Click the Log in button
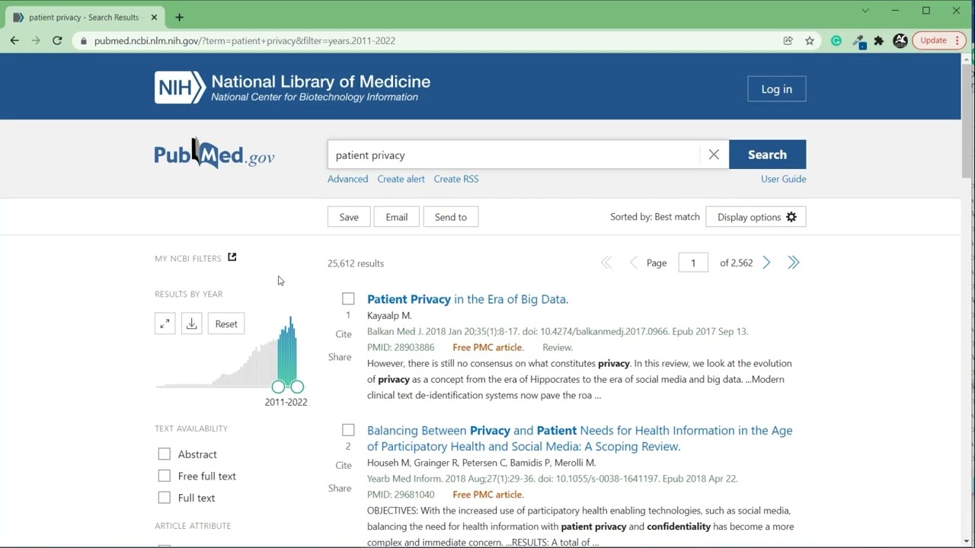975x548 pixels. pyautogui.click(x=776, y=89)
